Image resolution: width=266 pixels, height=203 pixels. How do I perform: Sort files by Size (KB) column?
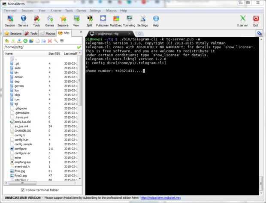point(54,53)
